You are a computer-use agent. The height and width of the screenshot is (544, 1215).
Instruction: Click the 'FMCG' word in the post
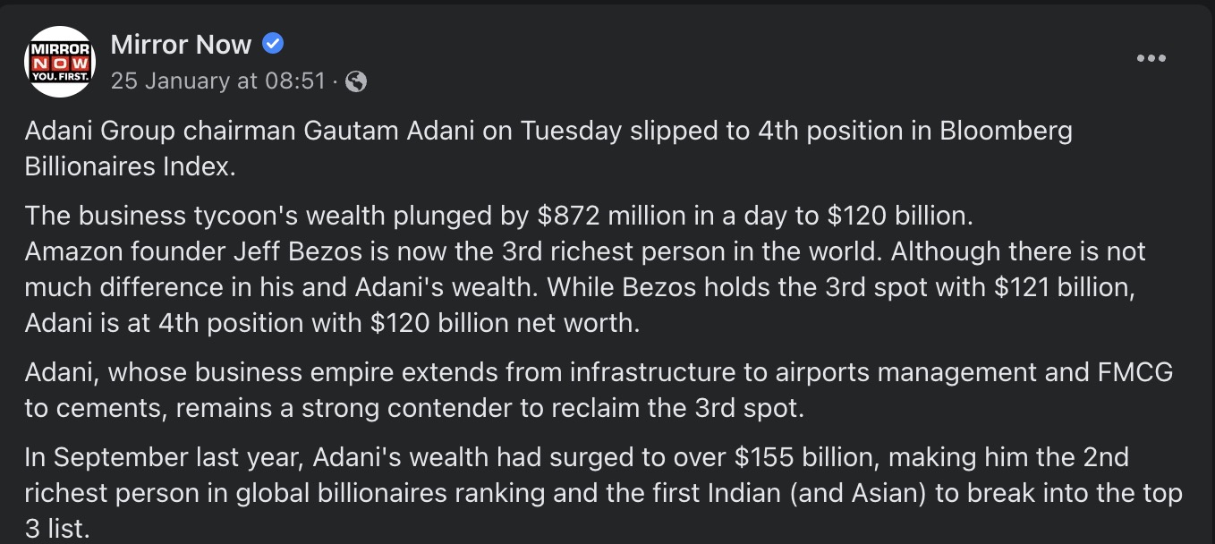(x=1134, y=372)
